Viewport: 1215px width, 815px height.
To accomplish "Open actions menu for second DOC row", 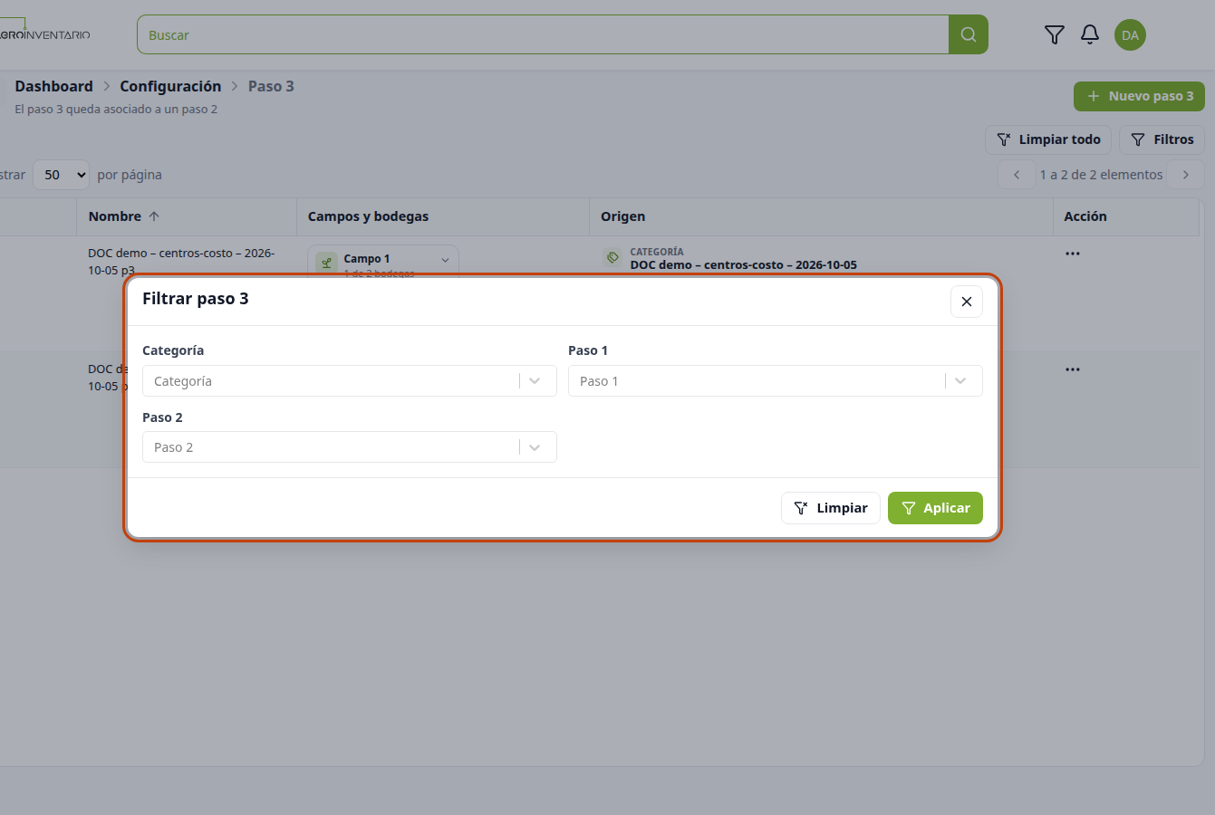I will click(1073, 369).
